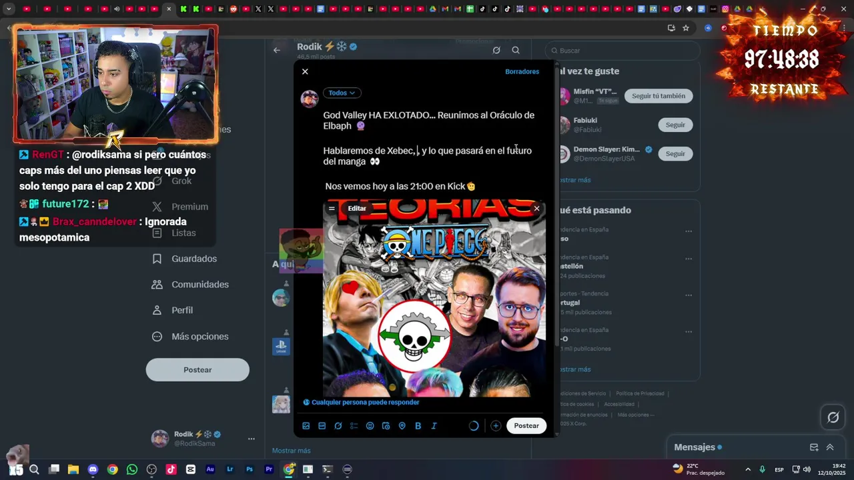
Task: Follow Misfin with Seguir tú también
Action: [659, 96]
